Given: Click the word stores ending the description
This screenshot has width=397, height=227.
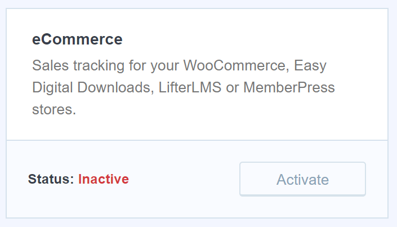Looking at the screenshot, I should coord(54,110).
